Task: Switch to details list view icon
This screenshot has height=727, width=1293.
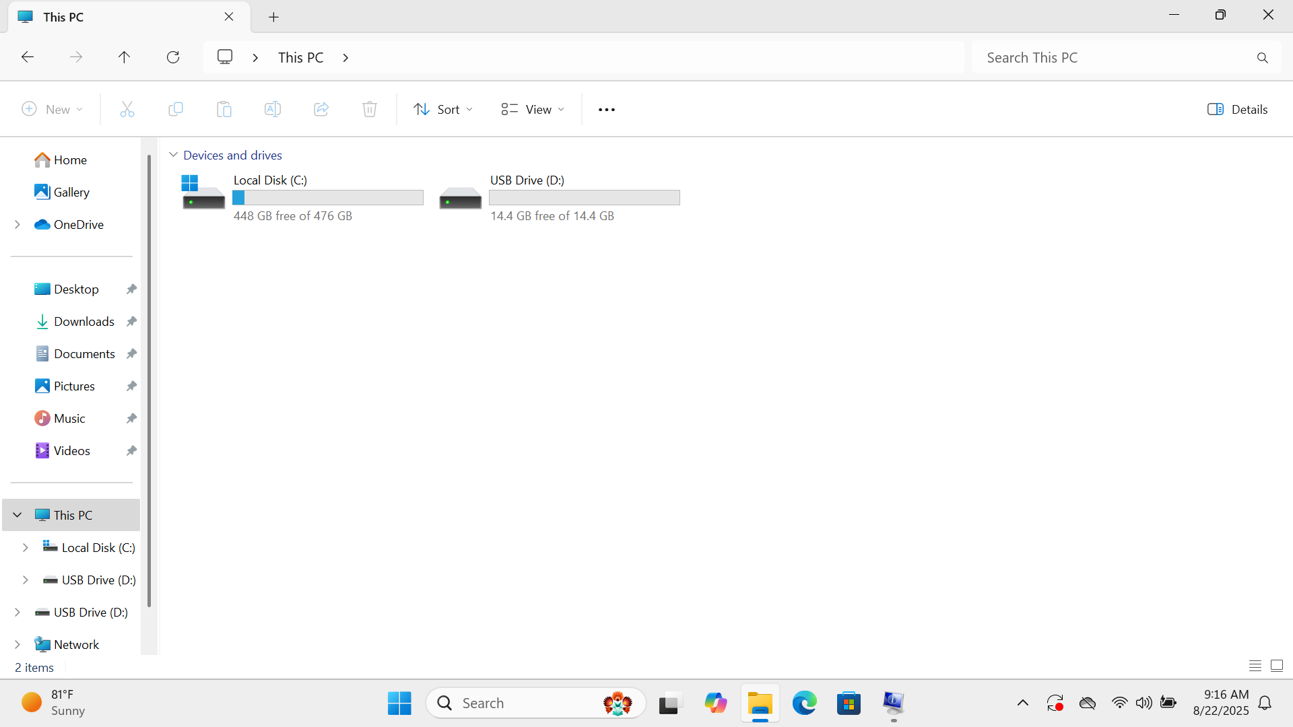Action: 1255,666
